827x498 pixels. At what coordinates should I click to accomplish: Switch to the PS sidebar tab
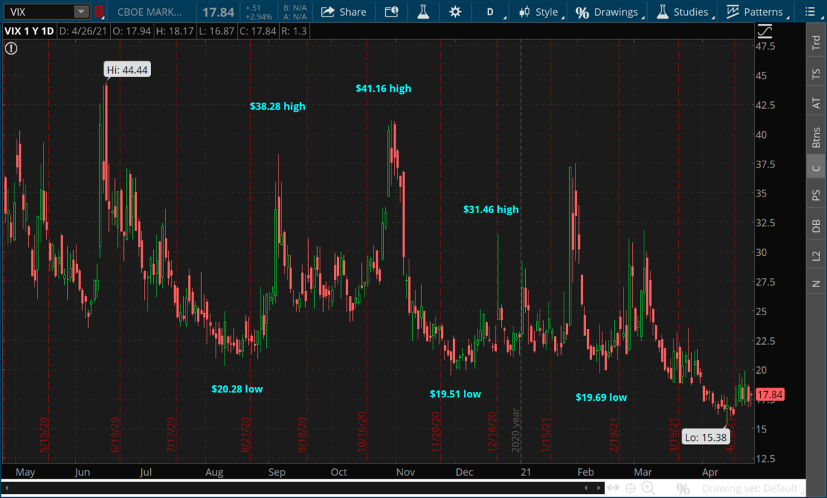817,195
